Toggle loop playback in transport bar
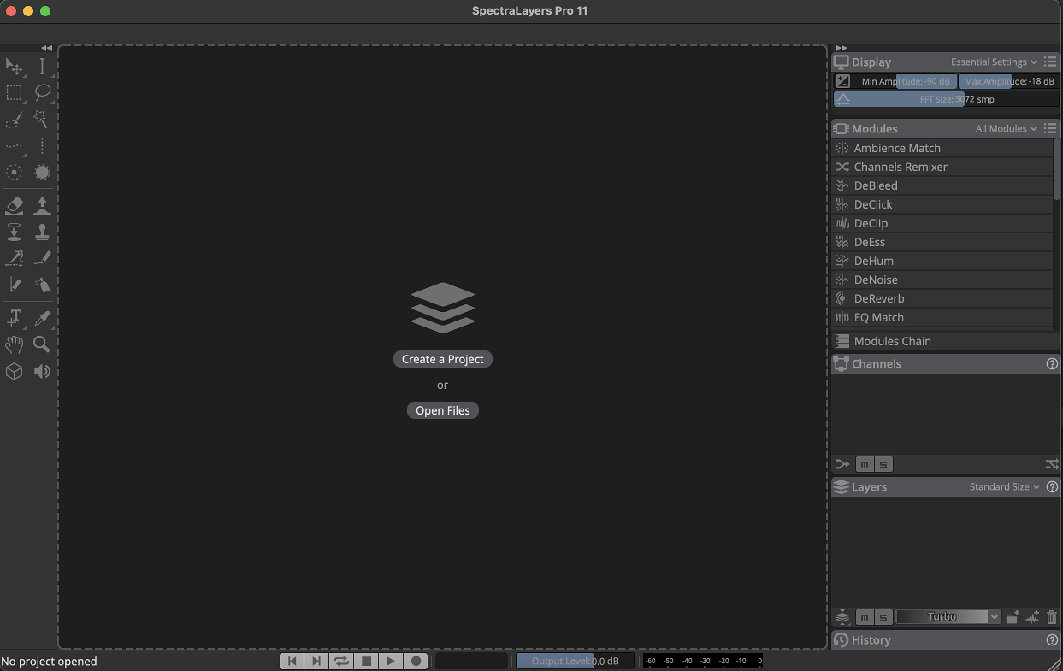 341,661
